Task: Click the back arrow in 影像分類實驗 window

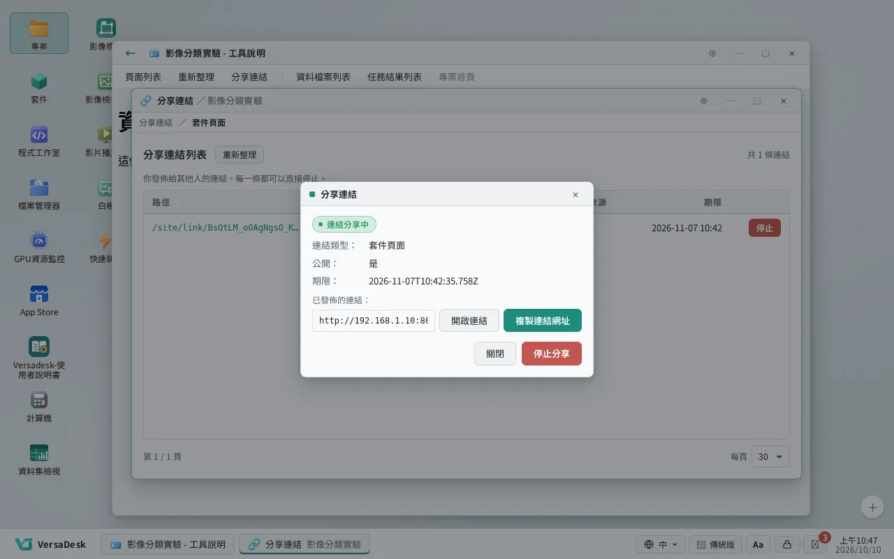Action: click(131, 53)
